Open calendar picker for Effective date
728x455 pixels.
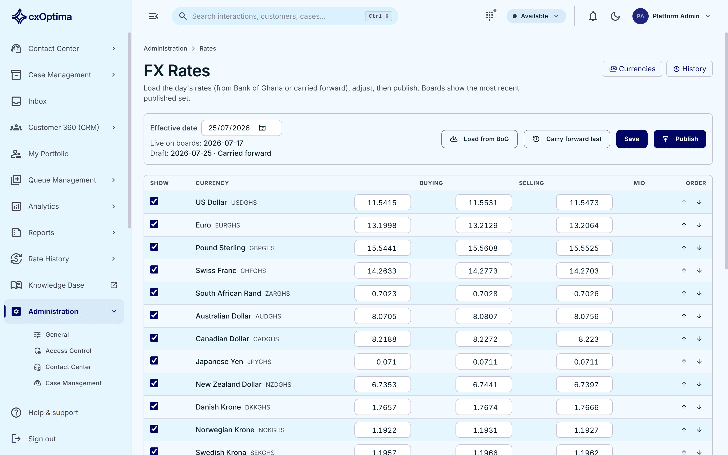click(x=262, y=128)
